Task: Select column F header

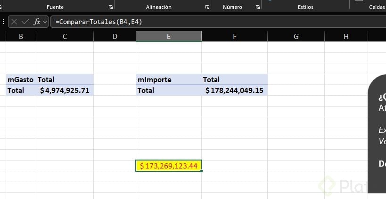Action: point(234,37)
